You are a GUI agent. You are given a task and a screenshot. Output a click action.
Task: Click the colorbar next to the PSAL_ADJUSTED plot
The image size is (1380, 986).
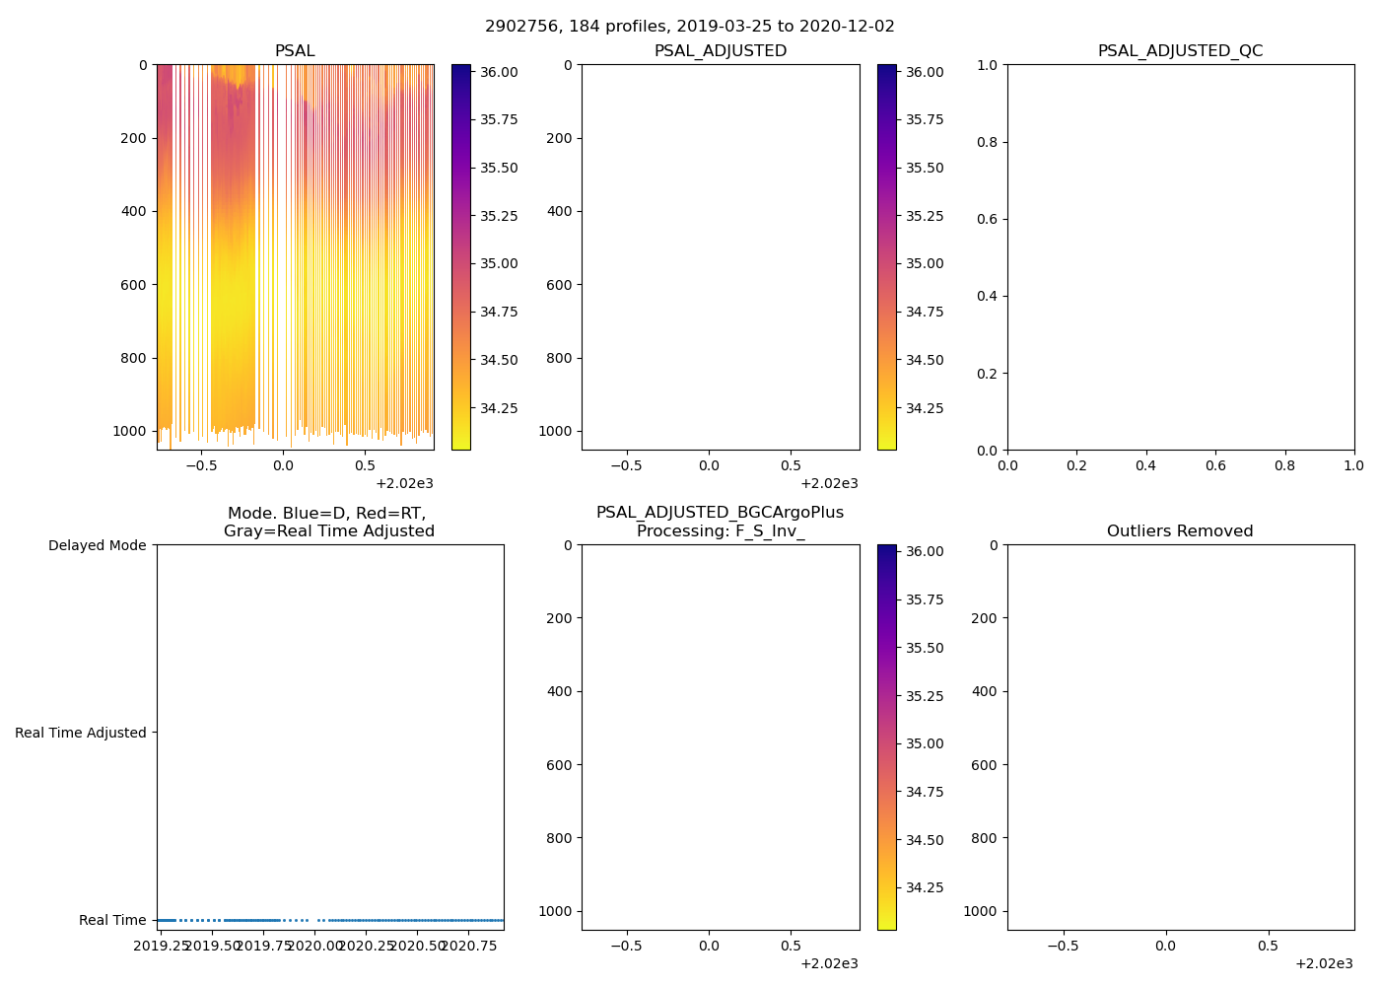[x=886, y=256]
